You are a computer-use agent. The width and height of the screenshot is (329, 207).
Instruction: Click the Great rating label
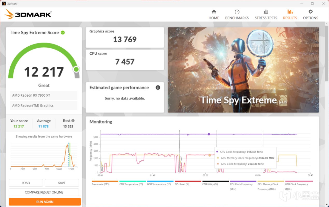point(44,85)
